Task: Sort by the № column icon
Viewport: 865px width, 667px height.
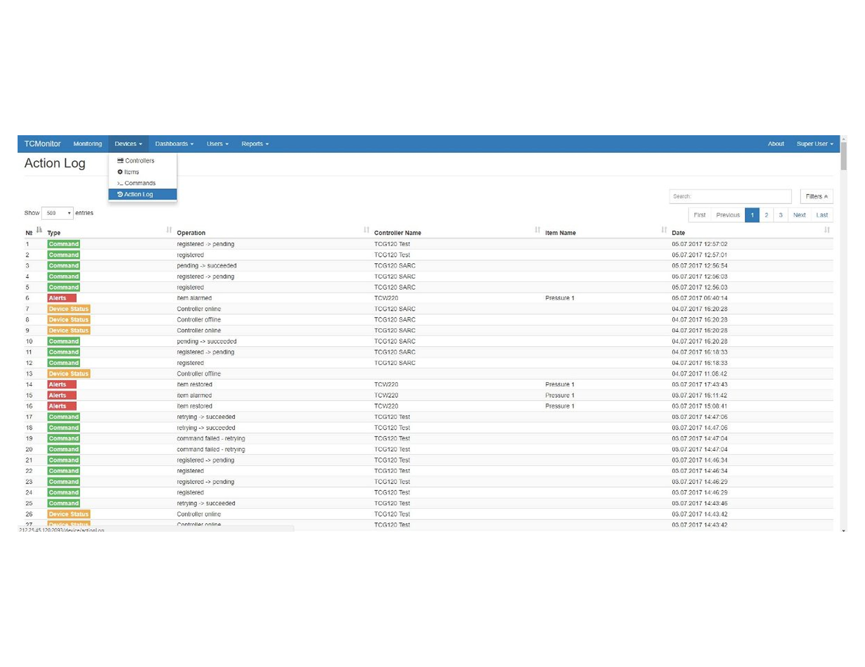Action: tap(39, 230)
